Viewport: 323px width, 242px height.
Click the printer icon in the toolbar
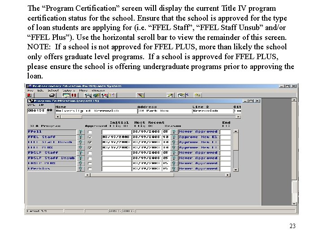pyautogui.click(x=52, y=95)
